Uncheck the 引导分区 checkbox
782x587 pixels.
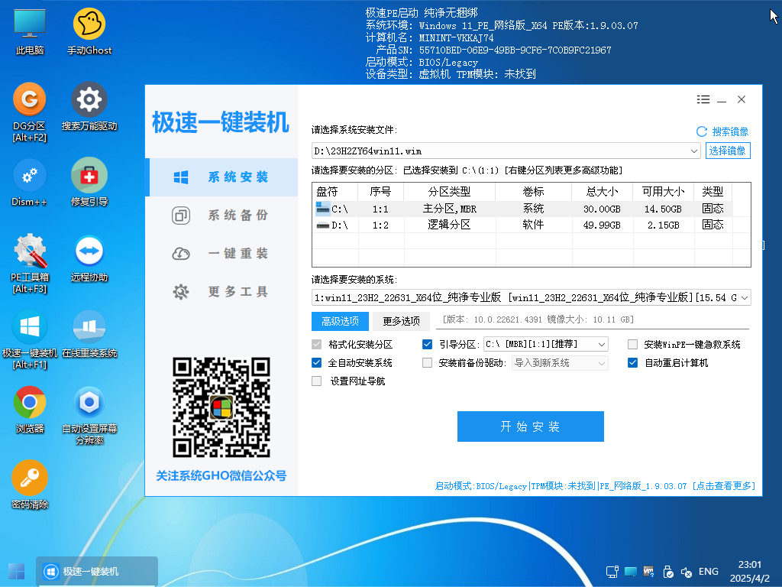pos(427,345)
